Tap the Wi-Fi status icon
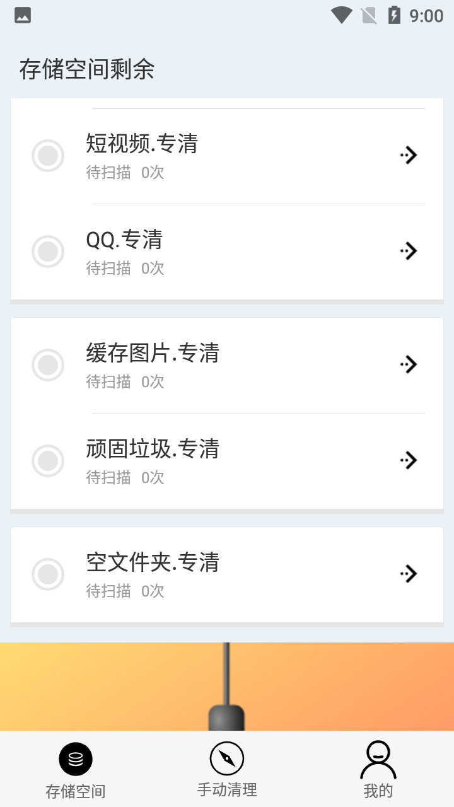454x807 pixels. click(x=341, y=16)
